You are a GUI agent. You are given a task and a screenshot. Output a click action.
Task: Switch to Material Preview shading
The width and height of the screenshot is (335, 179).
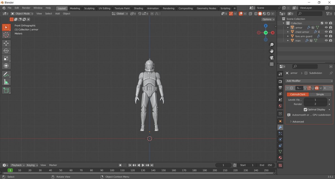pyautogui.click(x=264, y=14)
